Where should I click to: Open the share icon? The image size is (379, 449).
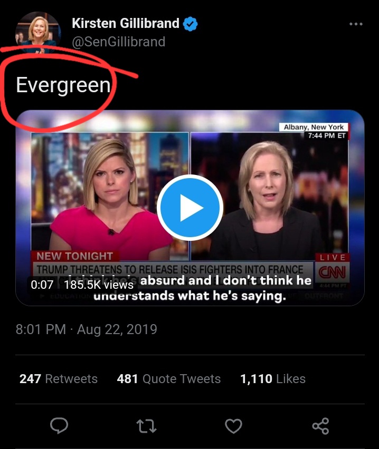click(x=320, y=426)
